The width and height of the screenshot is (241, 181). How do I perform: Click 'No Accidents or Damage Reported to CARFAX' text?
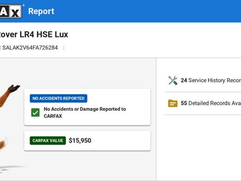tap(85, 112)
